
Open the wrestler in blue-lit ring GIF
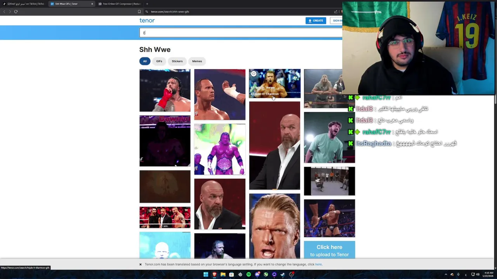pos(329,218)
